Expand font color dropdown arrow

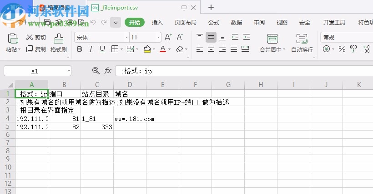pos(169,49)
